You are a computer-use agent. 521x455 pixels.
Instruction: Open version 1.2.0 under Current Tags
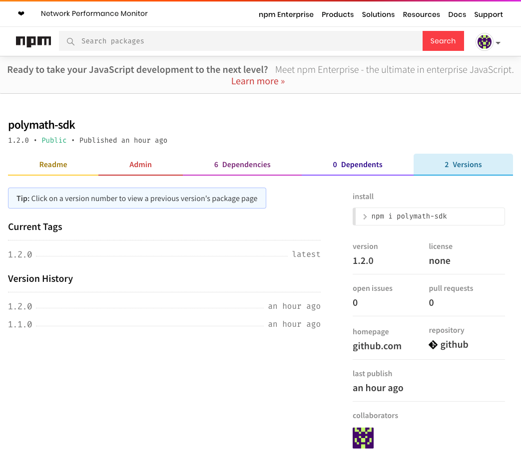click(20, 254)
